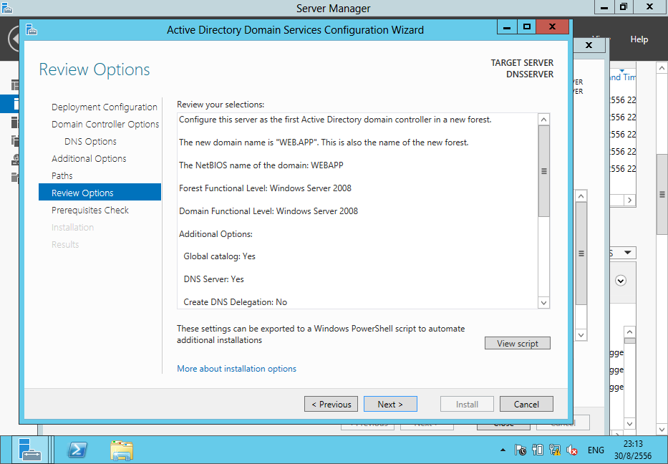
Task: Maximize the configuration wizard window
Action: coord(526,26)
